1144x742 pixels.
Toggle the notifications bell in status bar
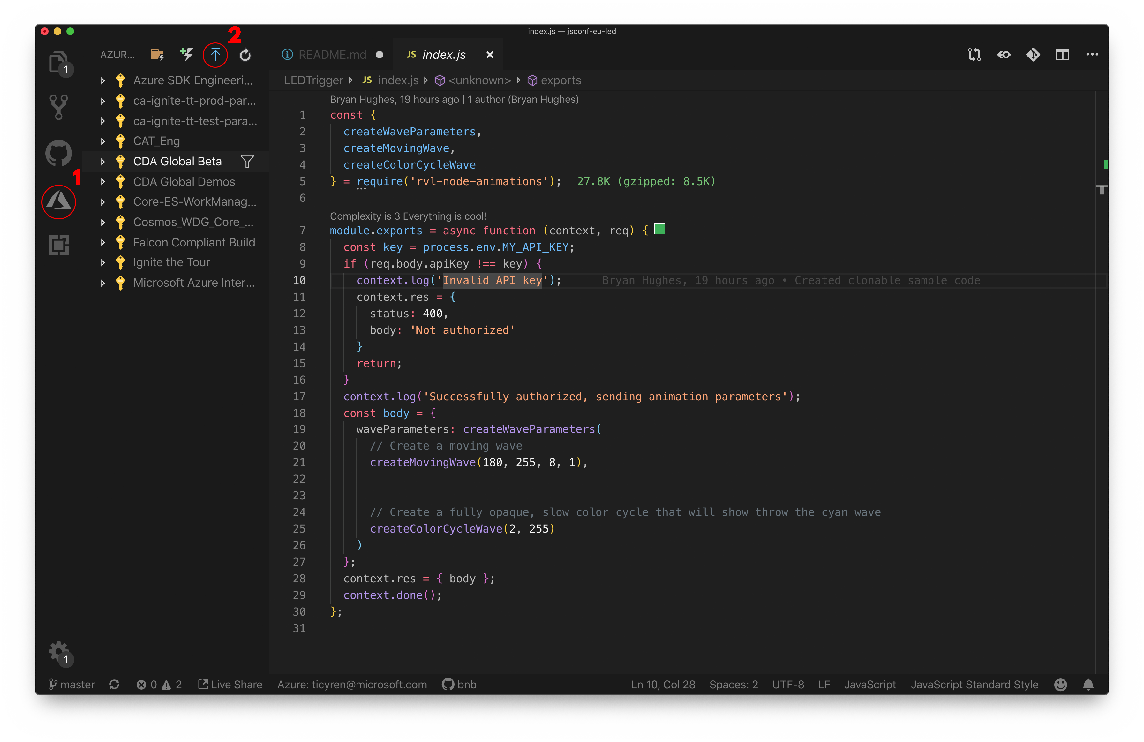(1088, 684)
